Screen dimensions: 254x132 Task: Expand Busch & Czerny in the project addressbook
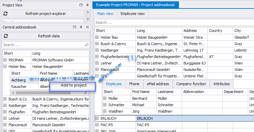pos(97,44)
